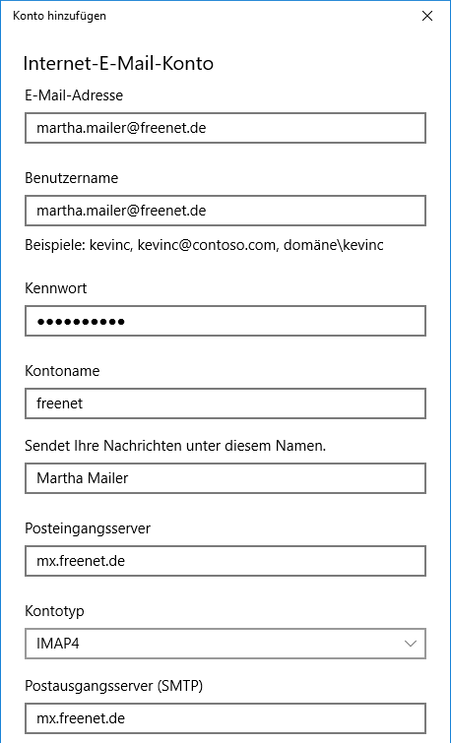Click the Kennwort label
451x743 pixels.
56,288
